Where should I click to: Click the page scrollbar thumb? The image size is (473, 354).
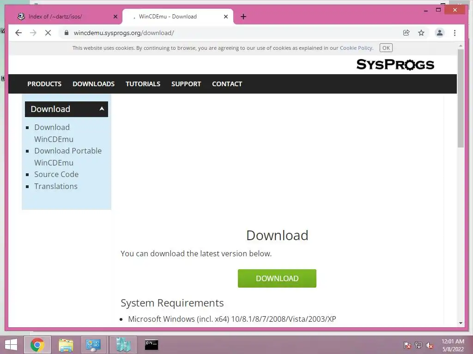click(x=461, y=98)
